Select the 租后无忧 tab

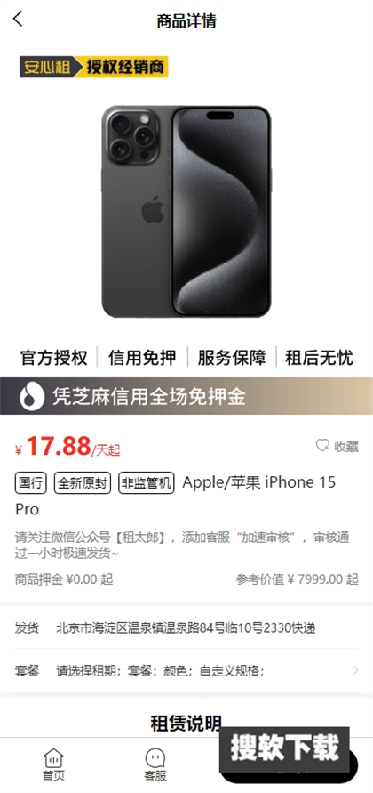[x=319, y=358]
